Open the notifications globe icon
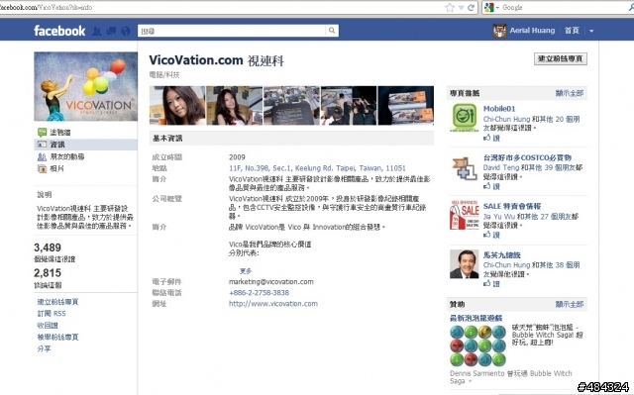This screenshot has width=634, height=395. pyautogui.click(x=126, y=31)
